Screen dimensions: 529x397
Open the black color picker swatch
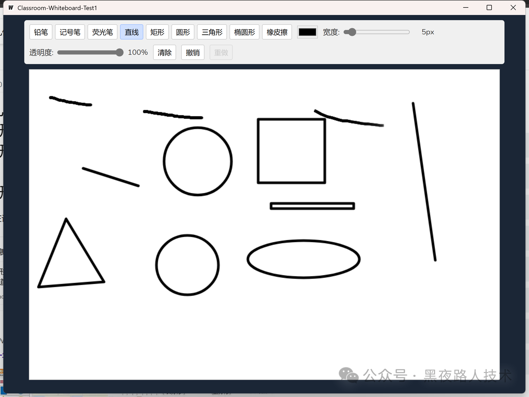point(307,32)
